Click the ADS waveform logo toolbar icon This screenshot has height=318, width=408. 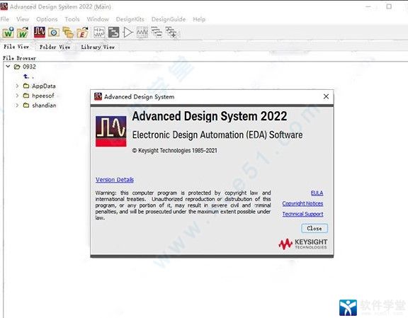40,33
